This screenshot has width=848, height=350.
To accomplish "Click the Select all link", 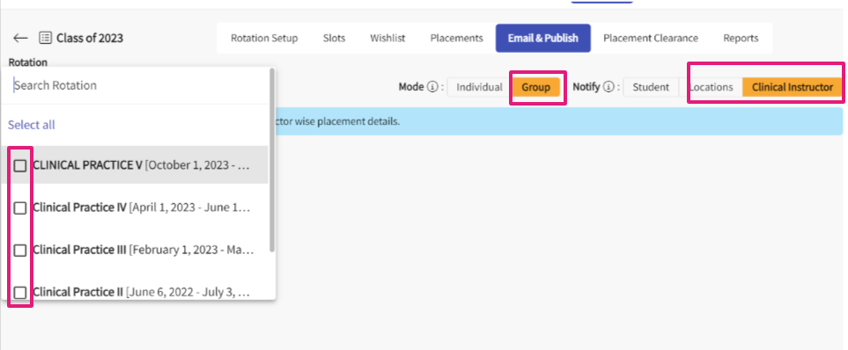I will (x=32, y=125).
